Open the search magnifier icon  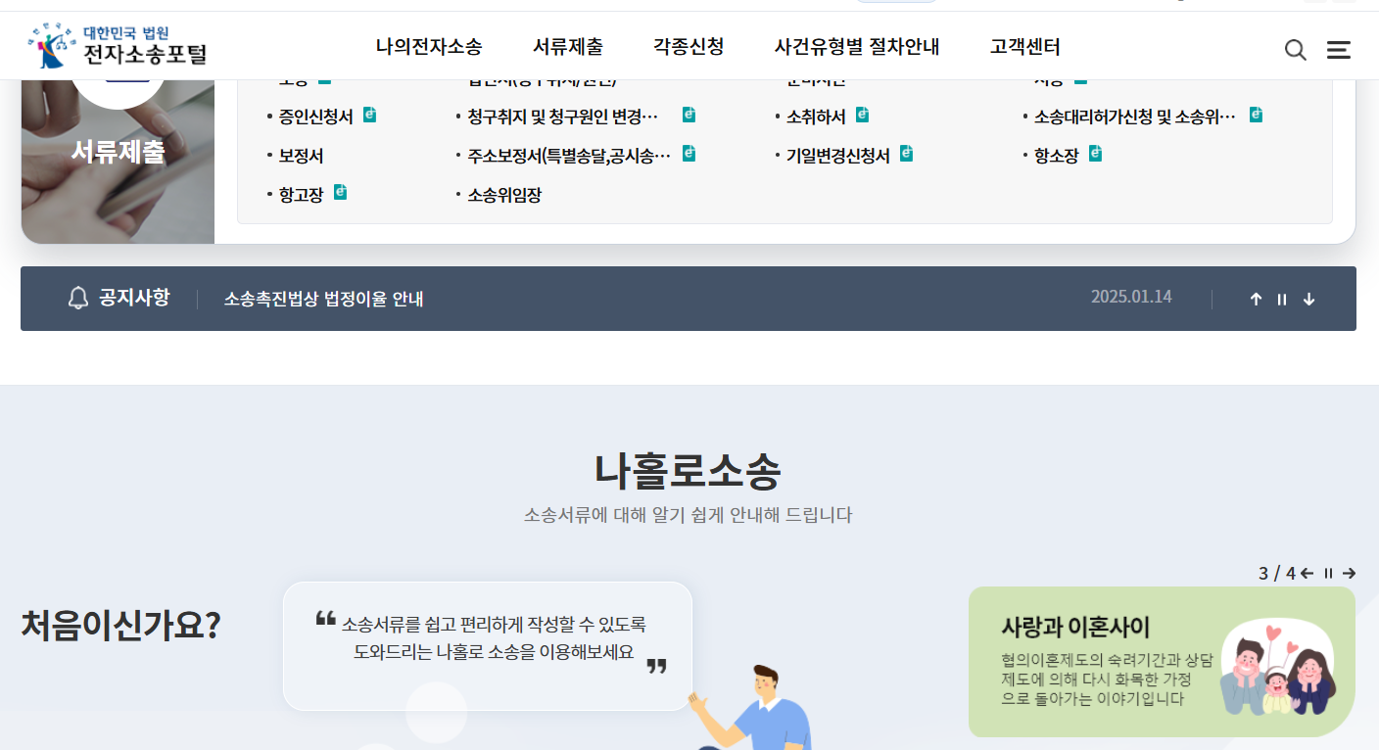coord(1295,49)
